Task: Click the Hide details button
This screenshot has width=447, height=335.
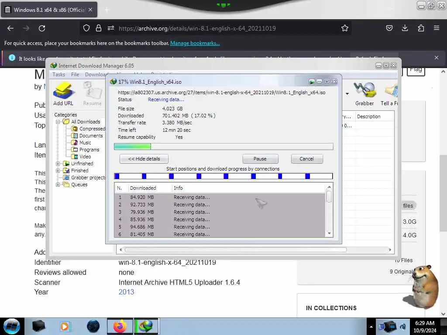Action: pyautogui.click(x=144, y=159)
